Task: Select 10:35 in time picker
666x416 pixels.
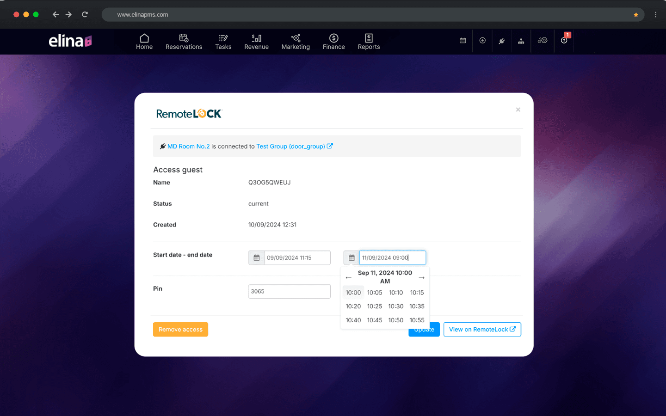Action: 417,306
